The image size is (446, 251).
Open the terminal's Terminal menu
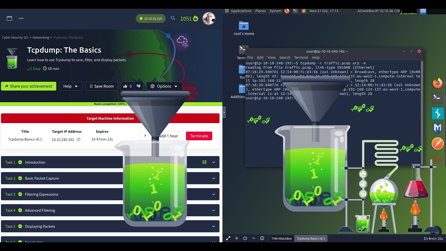click(x=301, y=58)
